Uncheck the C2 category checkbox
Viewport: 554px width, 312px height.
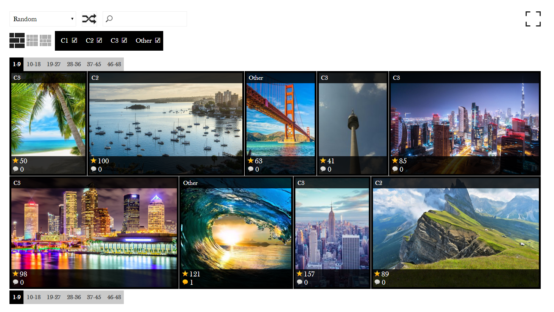[100, 40]
